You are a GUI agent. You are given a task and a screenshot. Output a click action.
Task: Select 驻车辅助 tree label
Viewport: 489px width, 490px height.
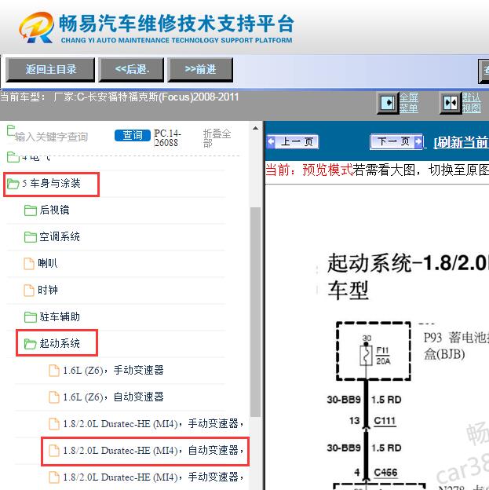[60, 317]
